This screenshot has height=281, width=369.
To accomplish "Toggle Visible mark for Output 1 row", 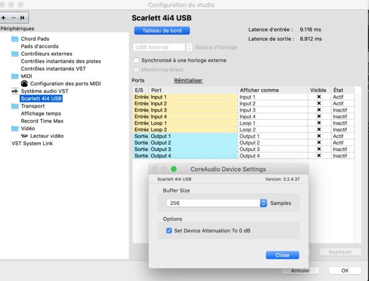I will click(319, 136).
